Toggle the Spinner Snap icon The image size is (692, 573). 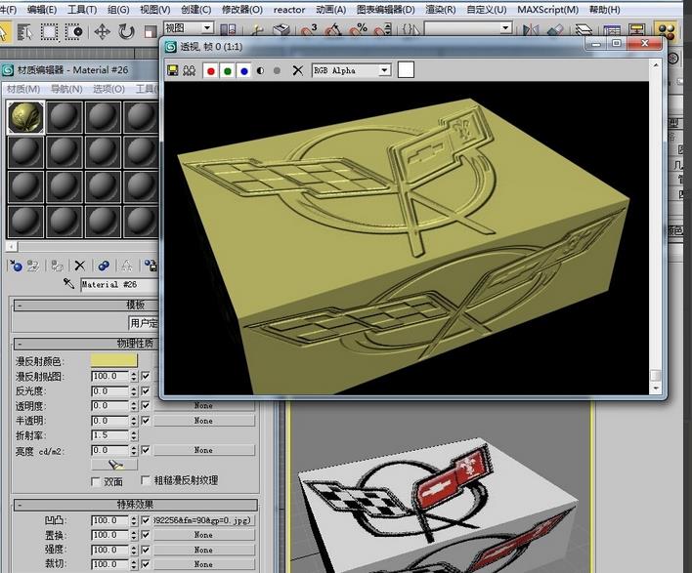point(382,30)
